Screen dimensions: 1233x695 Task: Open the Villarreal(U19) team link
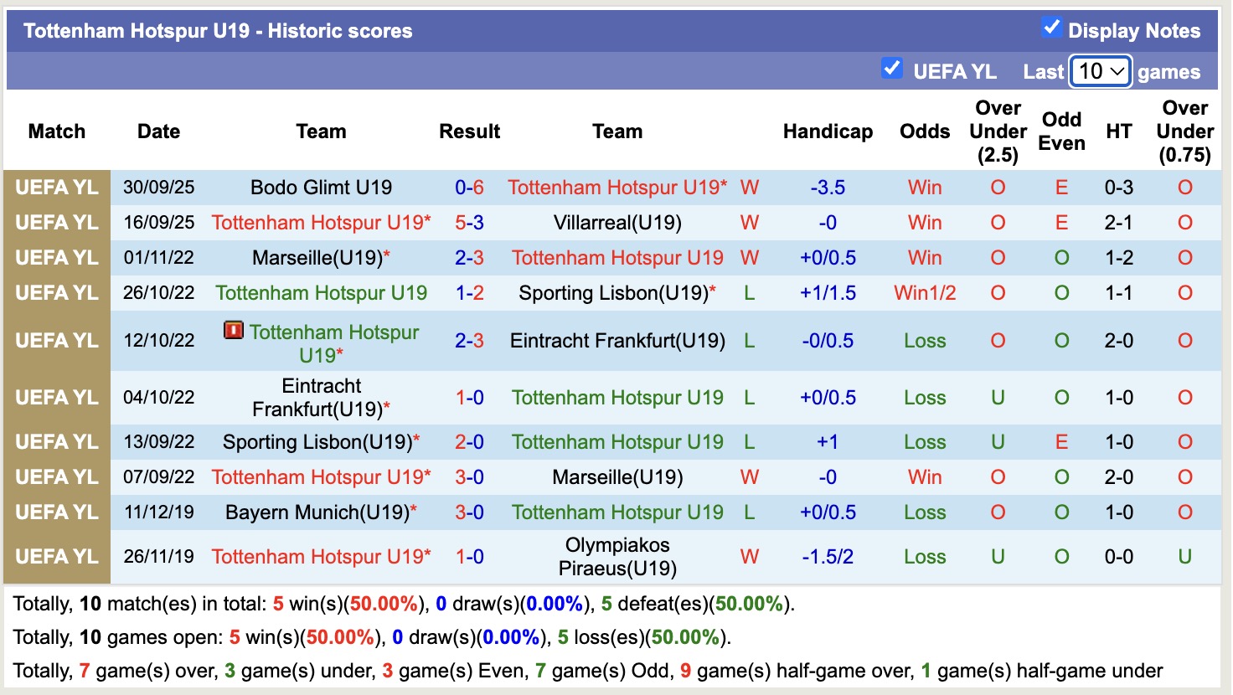(617, 223)
